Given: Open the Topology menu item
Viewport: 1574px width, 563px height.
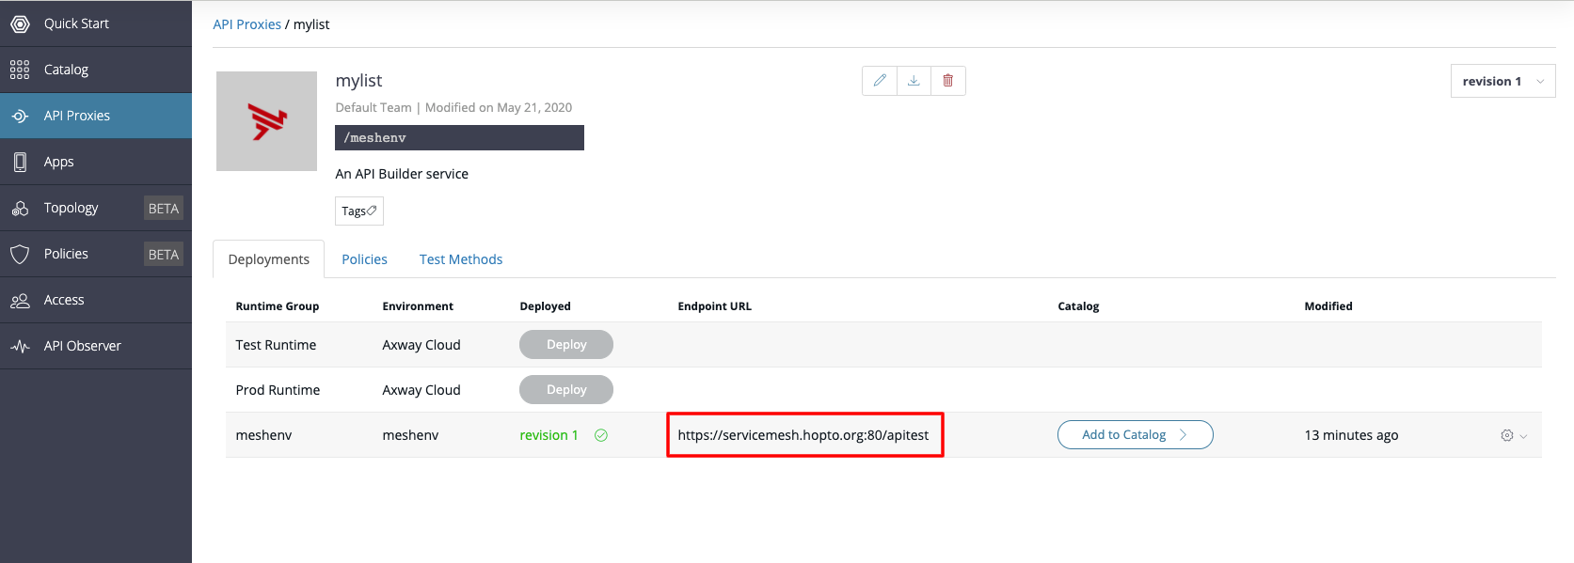Looking at the screenshot, I should (x=96, y=208).
